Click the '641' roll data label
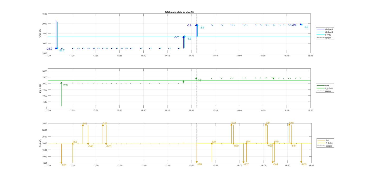369x183 pixels. click(85, 124)
